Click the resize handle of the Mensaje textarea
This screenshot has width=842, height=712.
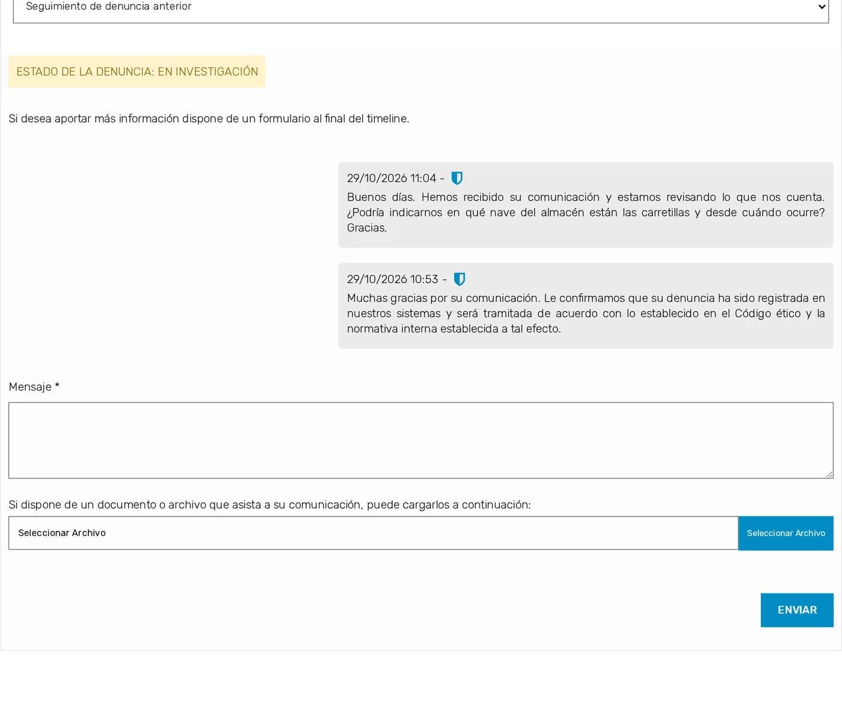829,474
